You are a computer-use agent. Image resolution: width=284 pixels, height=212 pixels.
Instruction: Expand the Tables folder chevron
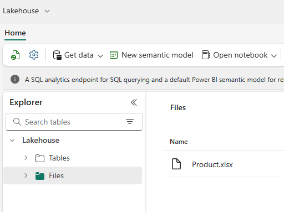(26, 158)
